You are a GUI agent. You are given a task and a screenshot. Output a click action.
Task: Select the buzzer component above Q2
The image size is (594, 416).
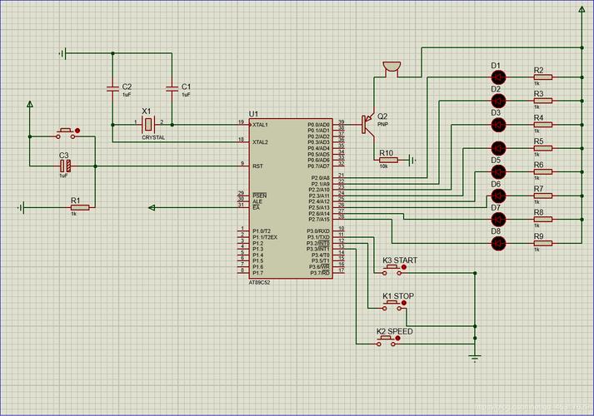click(x=390, y=68)
